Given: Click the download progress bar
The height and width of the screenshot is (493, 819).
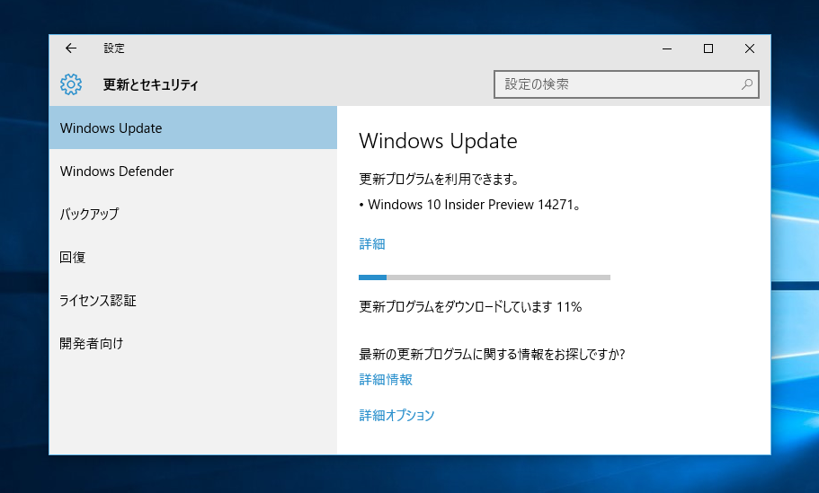Looking at the screenshot, I should [485, 277].
